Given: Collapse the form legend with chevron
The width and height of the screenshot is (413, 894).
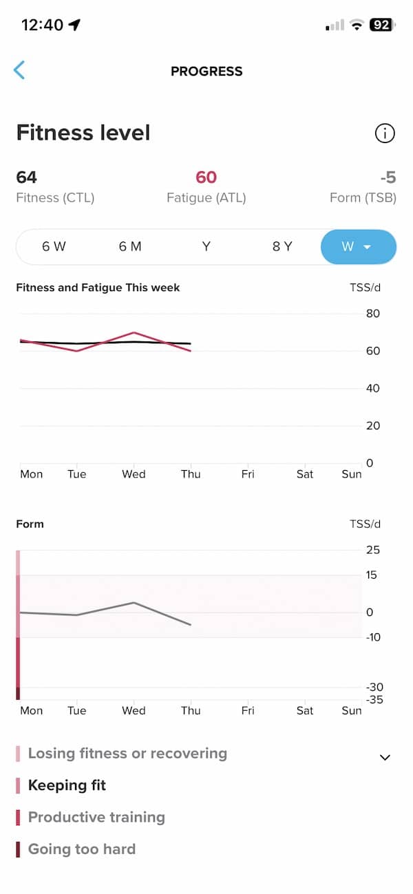Looking at the screenshot, I should click(x=385, y=757).
